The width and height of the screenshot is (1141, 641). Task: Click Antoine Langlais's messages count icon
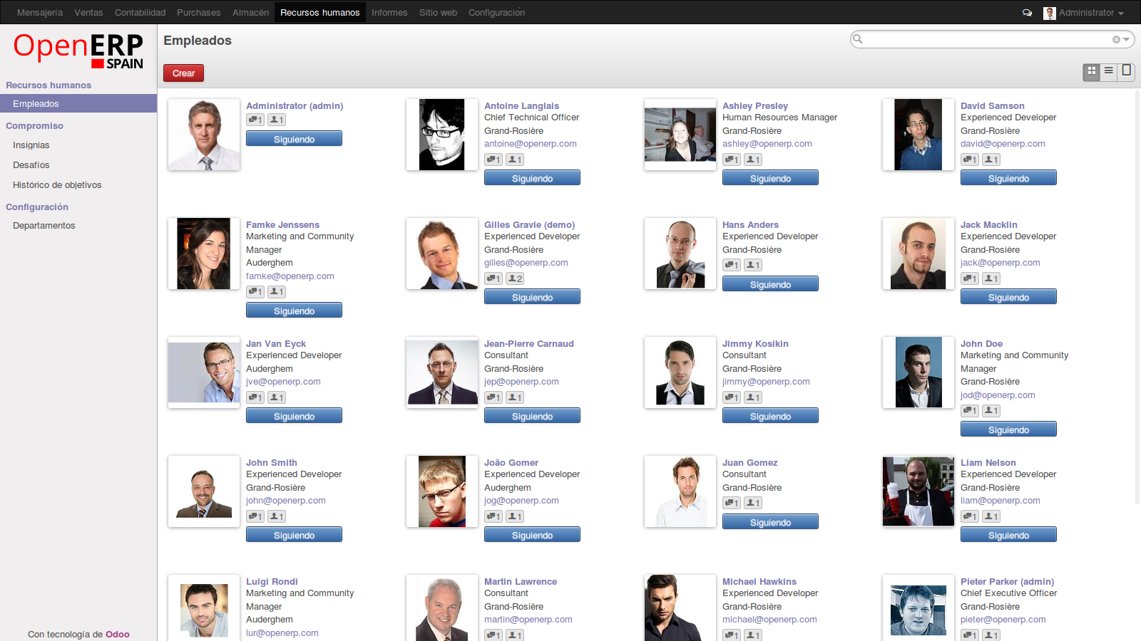point(493,160)
